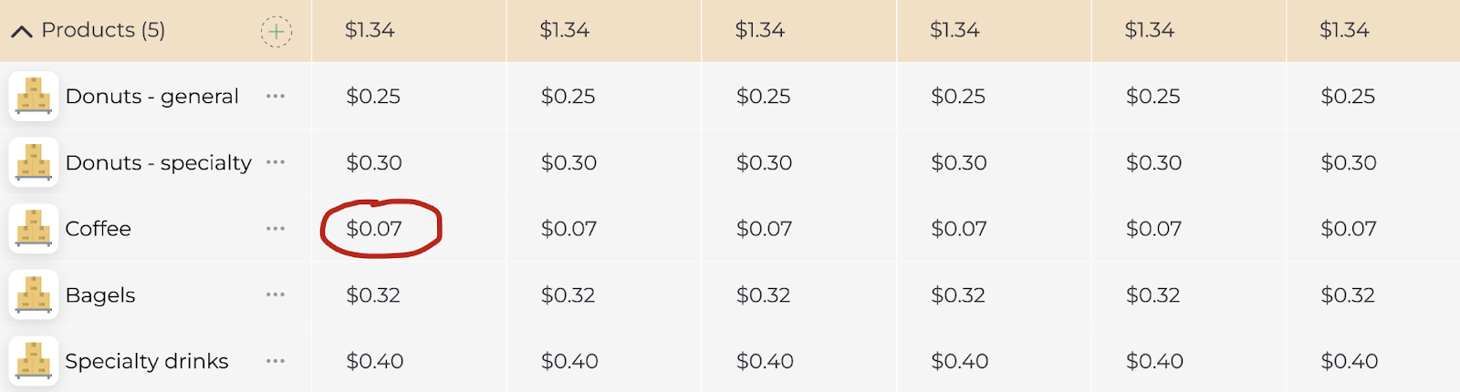
Task: Open more options for Donuts - general
Action: (276, 96)
